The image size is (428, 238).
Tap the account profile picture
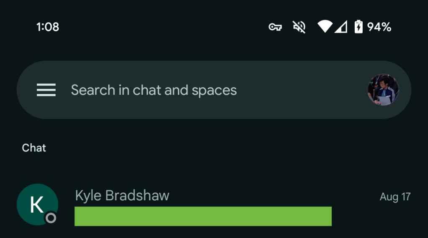(x=383, y=90)
